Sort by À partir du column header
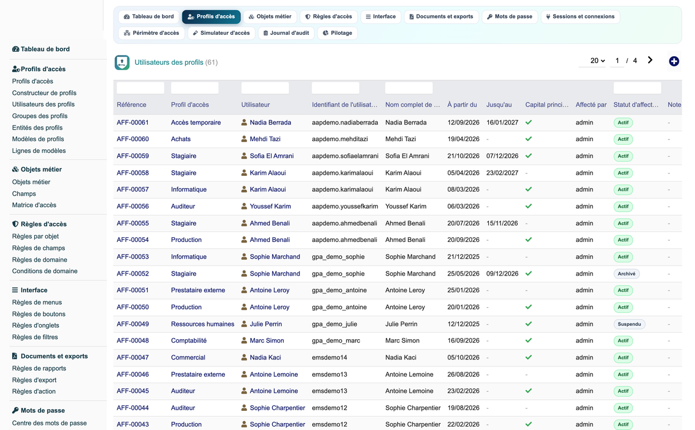The height and width of the screenshot is (430, 695). click(462, 105)
